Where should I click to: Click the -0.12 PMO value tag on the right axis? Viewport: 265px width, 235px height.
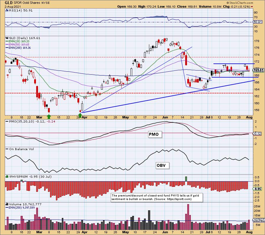pyautogui.click(x=257, y=134)
